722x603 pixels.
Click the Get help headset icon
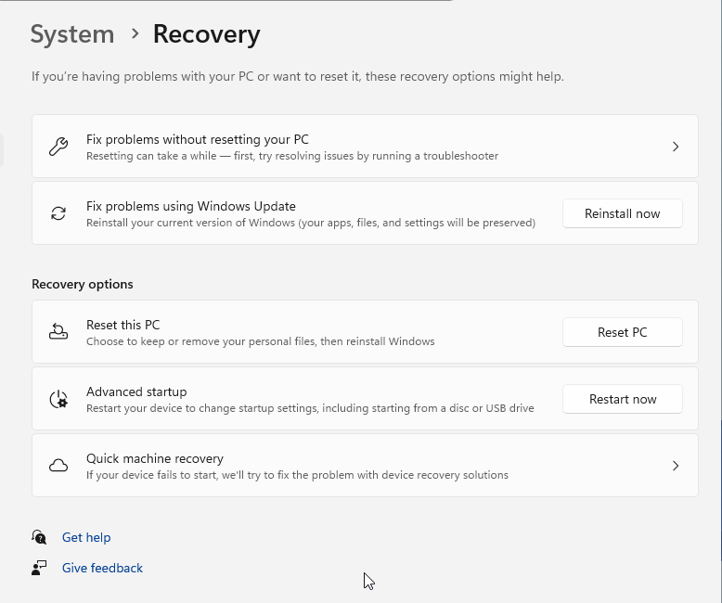click(39, 537)
